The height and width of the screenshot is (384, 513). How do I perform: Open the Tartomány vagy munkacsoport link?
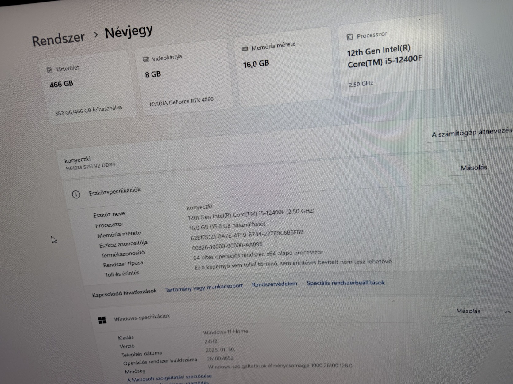coord(204,288)
